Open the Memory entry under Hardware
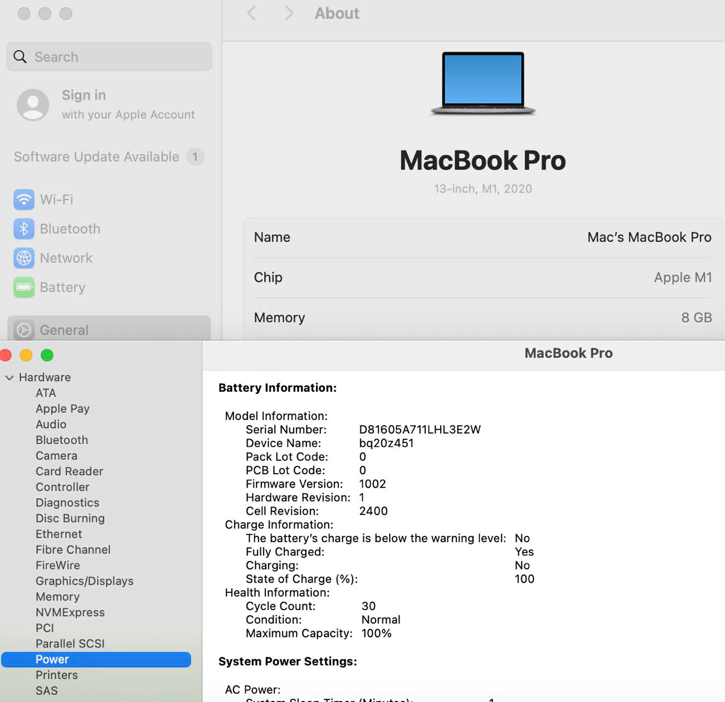This screenshot has width=725, height=702. click(x=57, y=597)
